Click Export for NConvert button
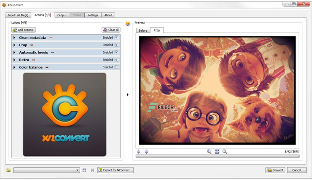 click(115, 170)
